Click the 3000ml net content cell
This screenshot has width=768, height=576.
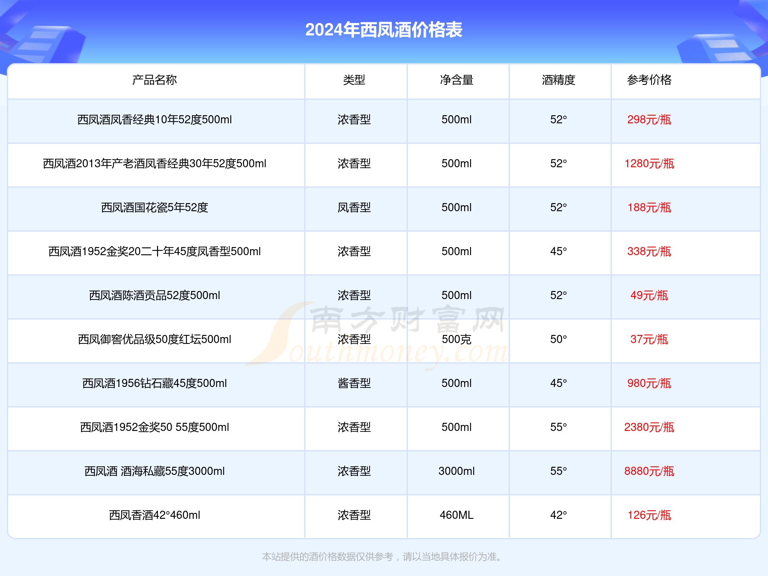457,471
